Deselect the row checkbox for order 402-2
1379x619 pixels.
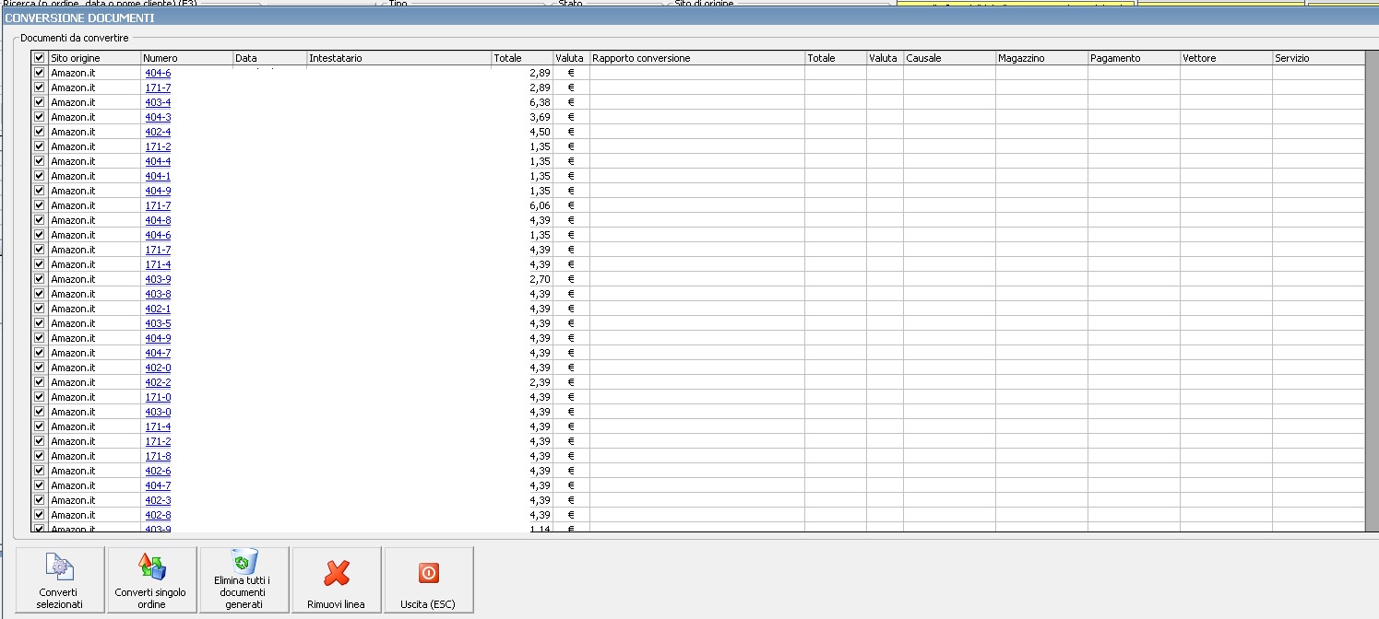(39, 382)
